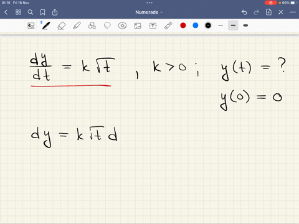The height and width of the screenshot is (224, 299).
Task: Select the Shapes tool
Action: click(x=92, y=26)
